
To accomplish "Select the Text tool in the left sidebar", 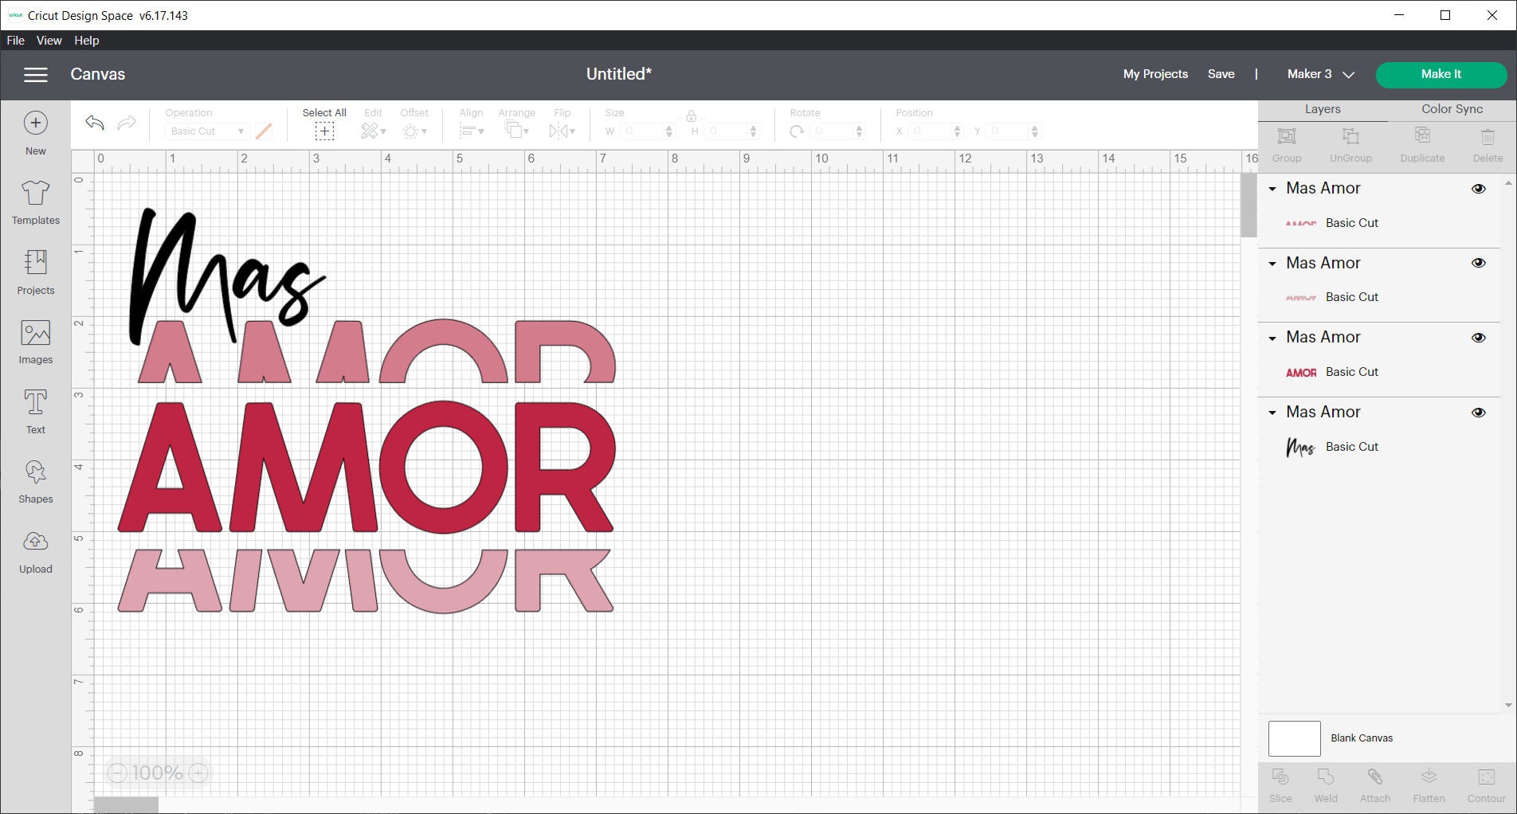I will tap(35, 409).
